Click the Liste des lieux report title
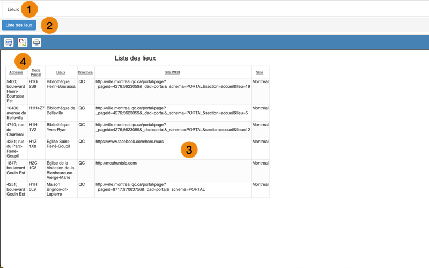This screenshot has width=429, height=268. tap(135, 58)
